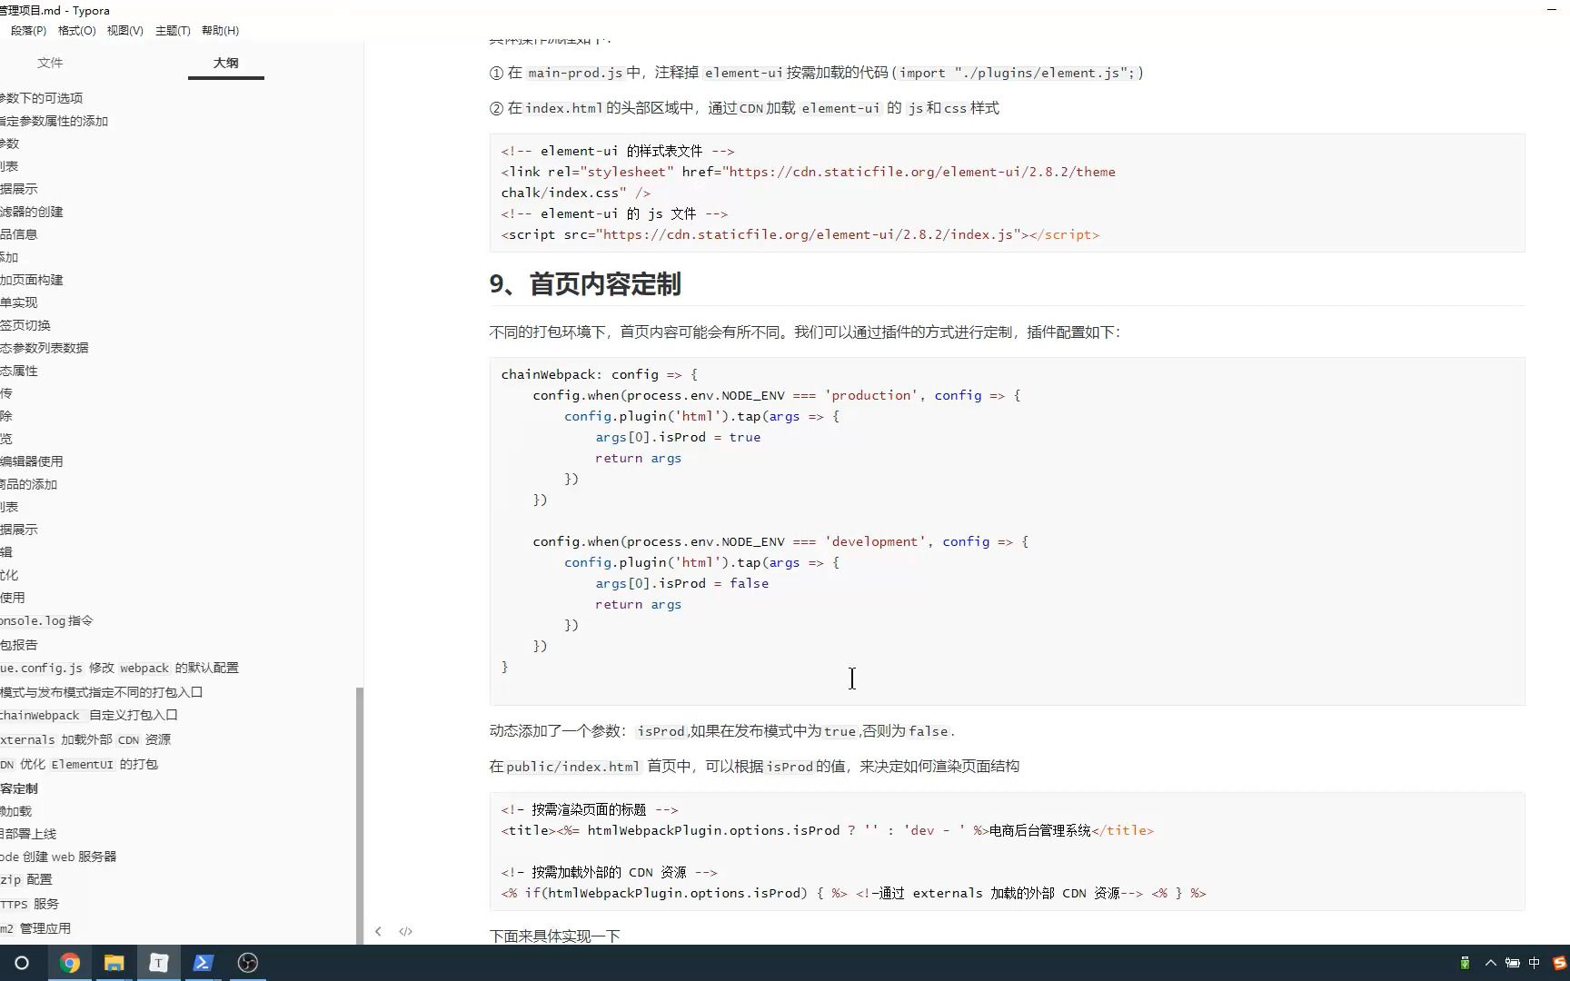Open OBS Studio taskbar icon
Image resolution: width=1570 pixels, height=981 pixels.
(247, 963)
